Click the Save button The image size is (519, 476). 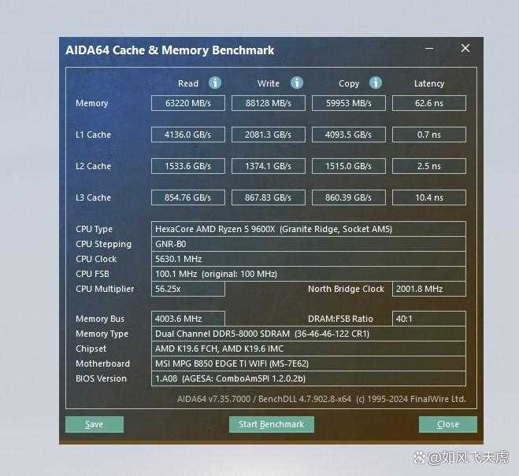point(95,424)
